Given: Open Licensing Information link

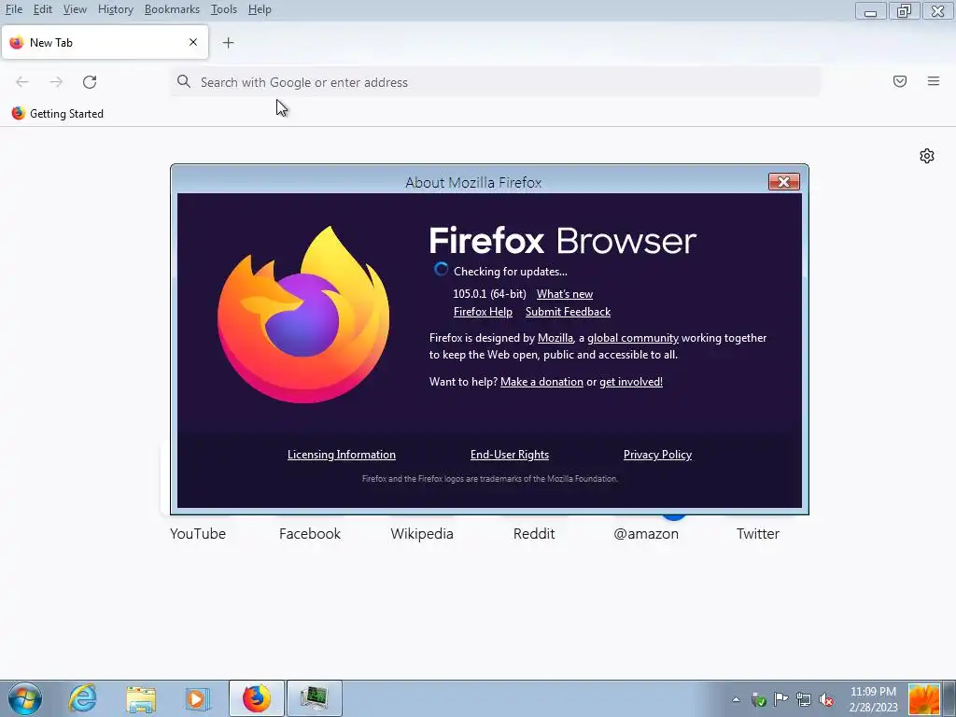Looking at the screenshot, I should [x=342, y=455].
